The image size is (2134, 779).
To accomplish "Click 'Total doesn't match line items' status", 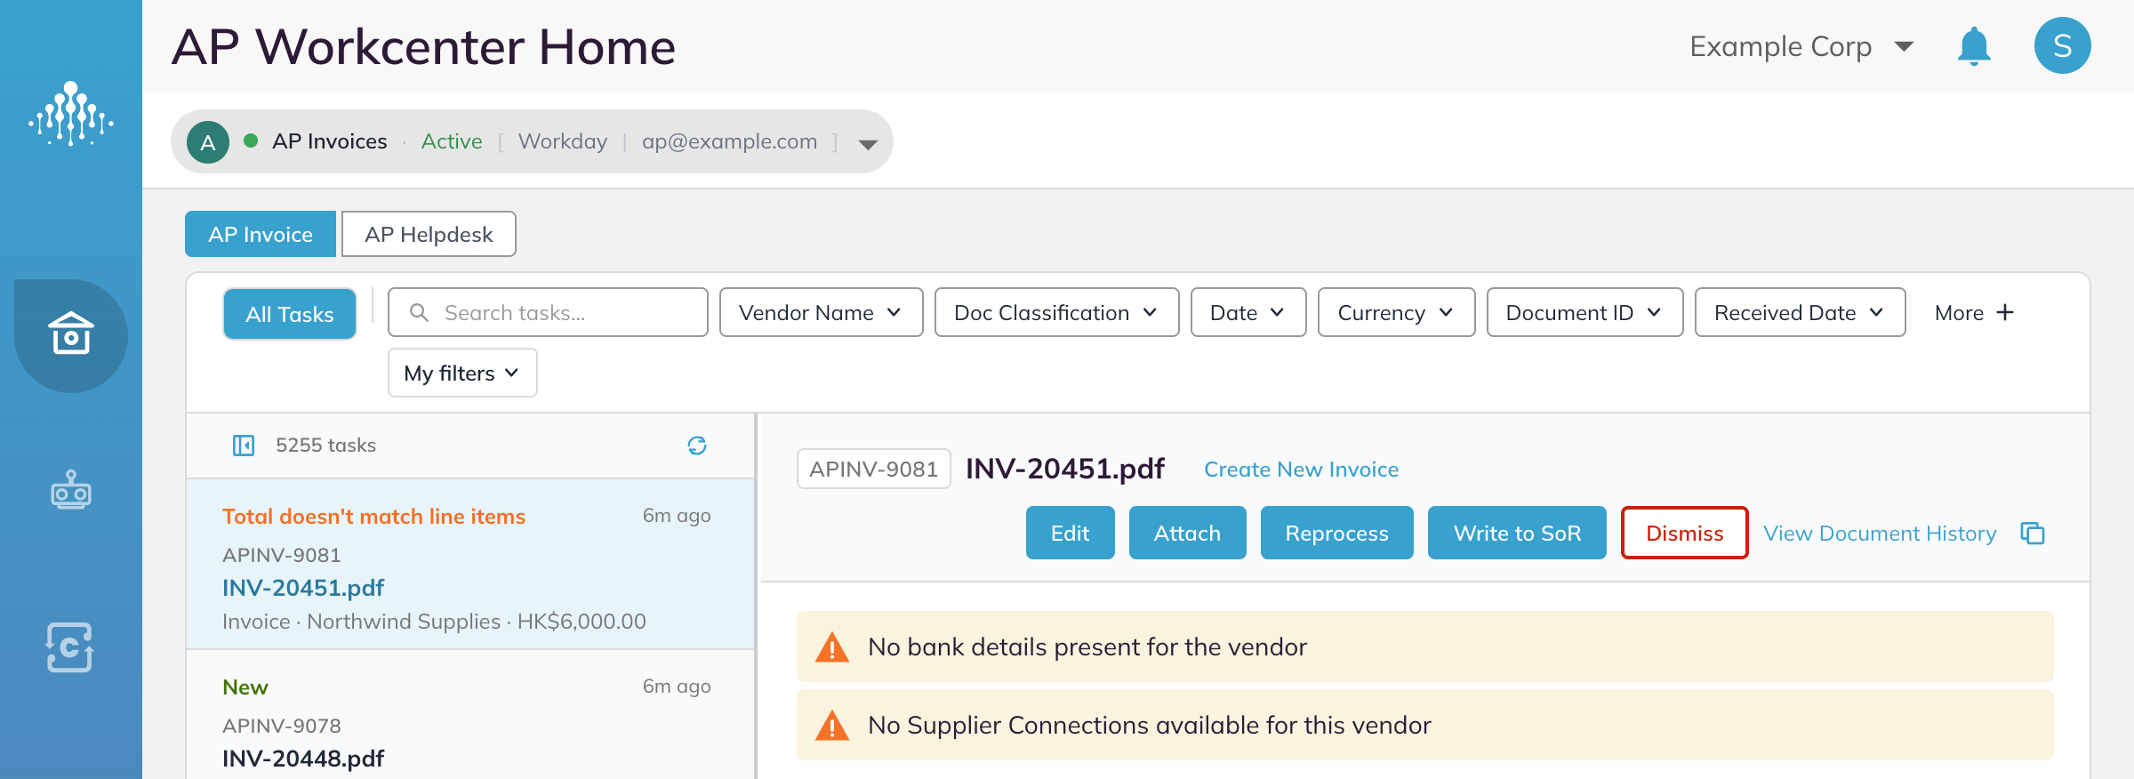I will click(373, 516).
